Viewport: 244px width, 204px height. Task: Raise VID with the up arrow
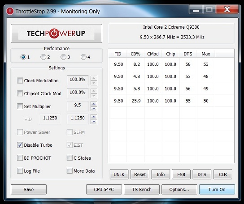pyautogui.click(x=94, y=117)
